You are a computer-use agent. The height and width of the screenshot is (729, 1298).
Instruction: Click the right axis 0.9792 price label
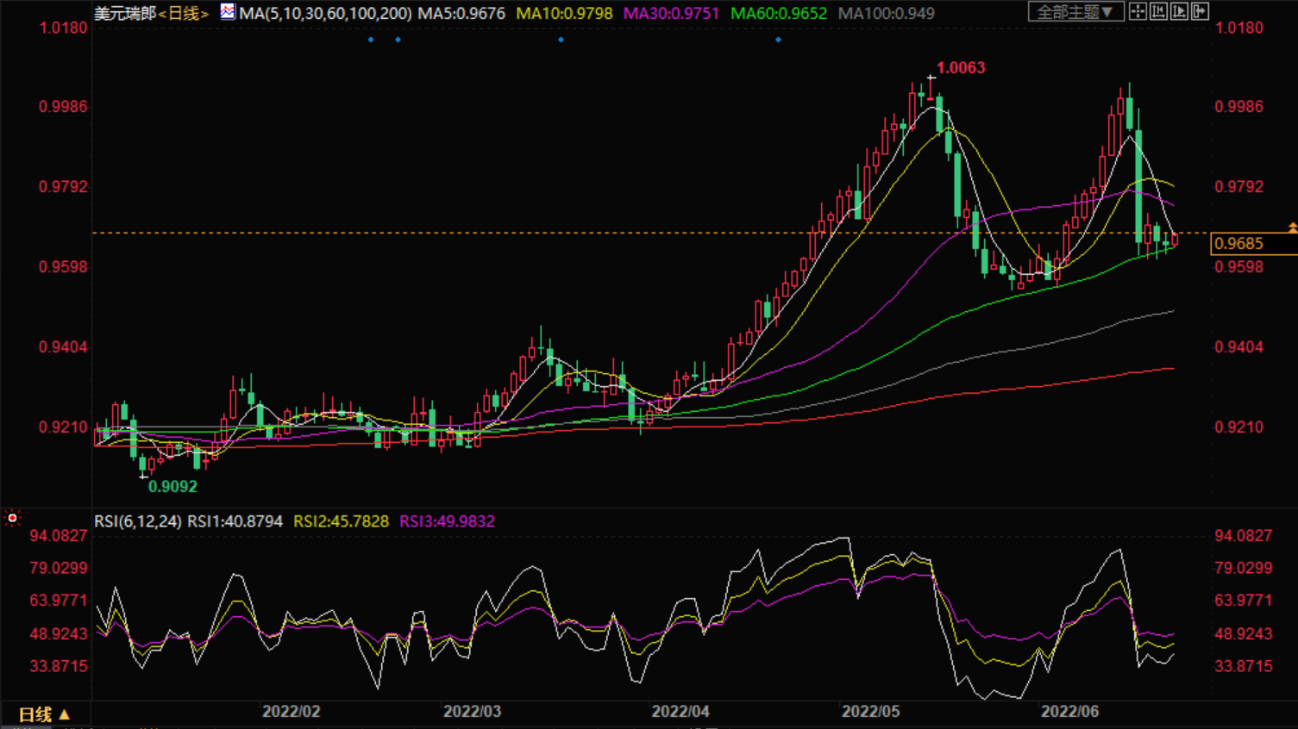pyautogui.click(x=1239, y=187)
